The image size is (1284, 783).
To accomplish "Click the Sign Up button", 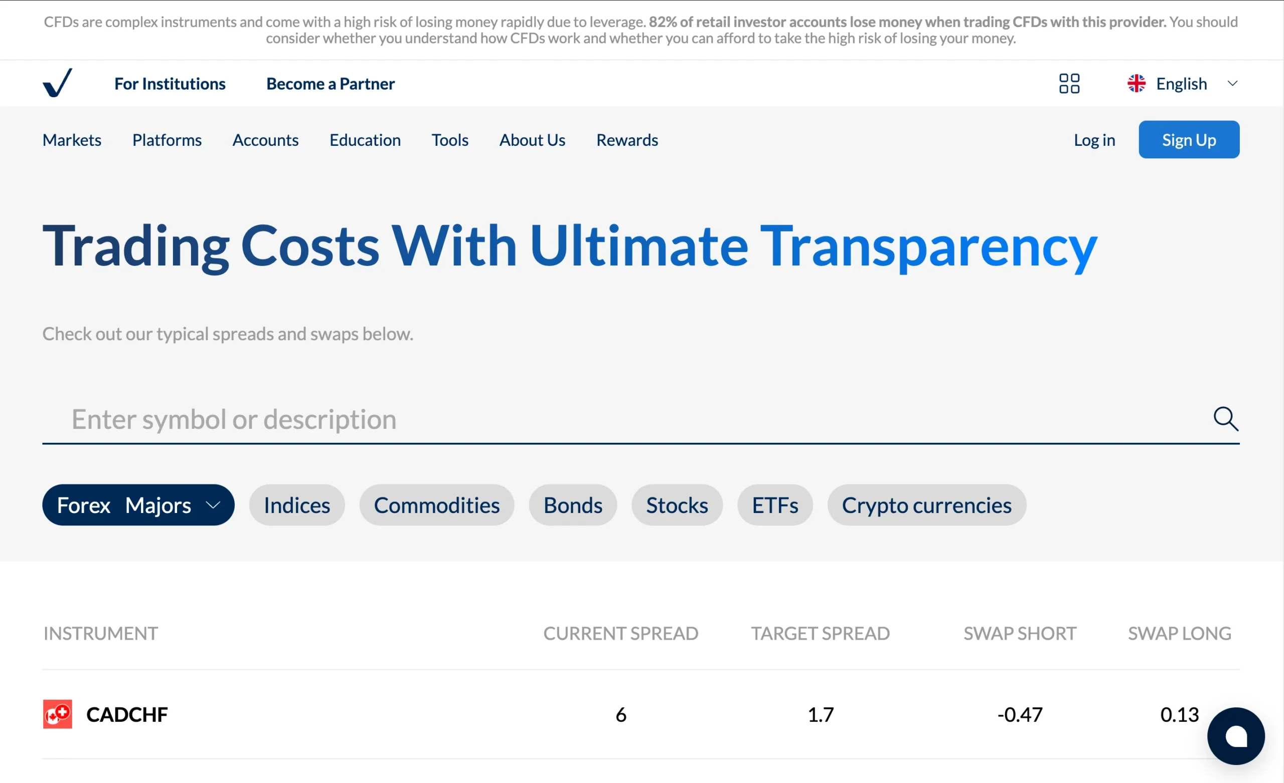I will [x=1189, y=140].
